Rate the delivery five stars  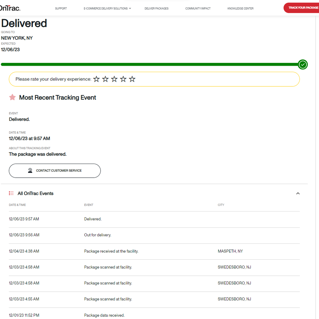pos(132,79)
